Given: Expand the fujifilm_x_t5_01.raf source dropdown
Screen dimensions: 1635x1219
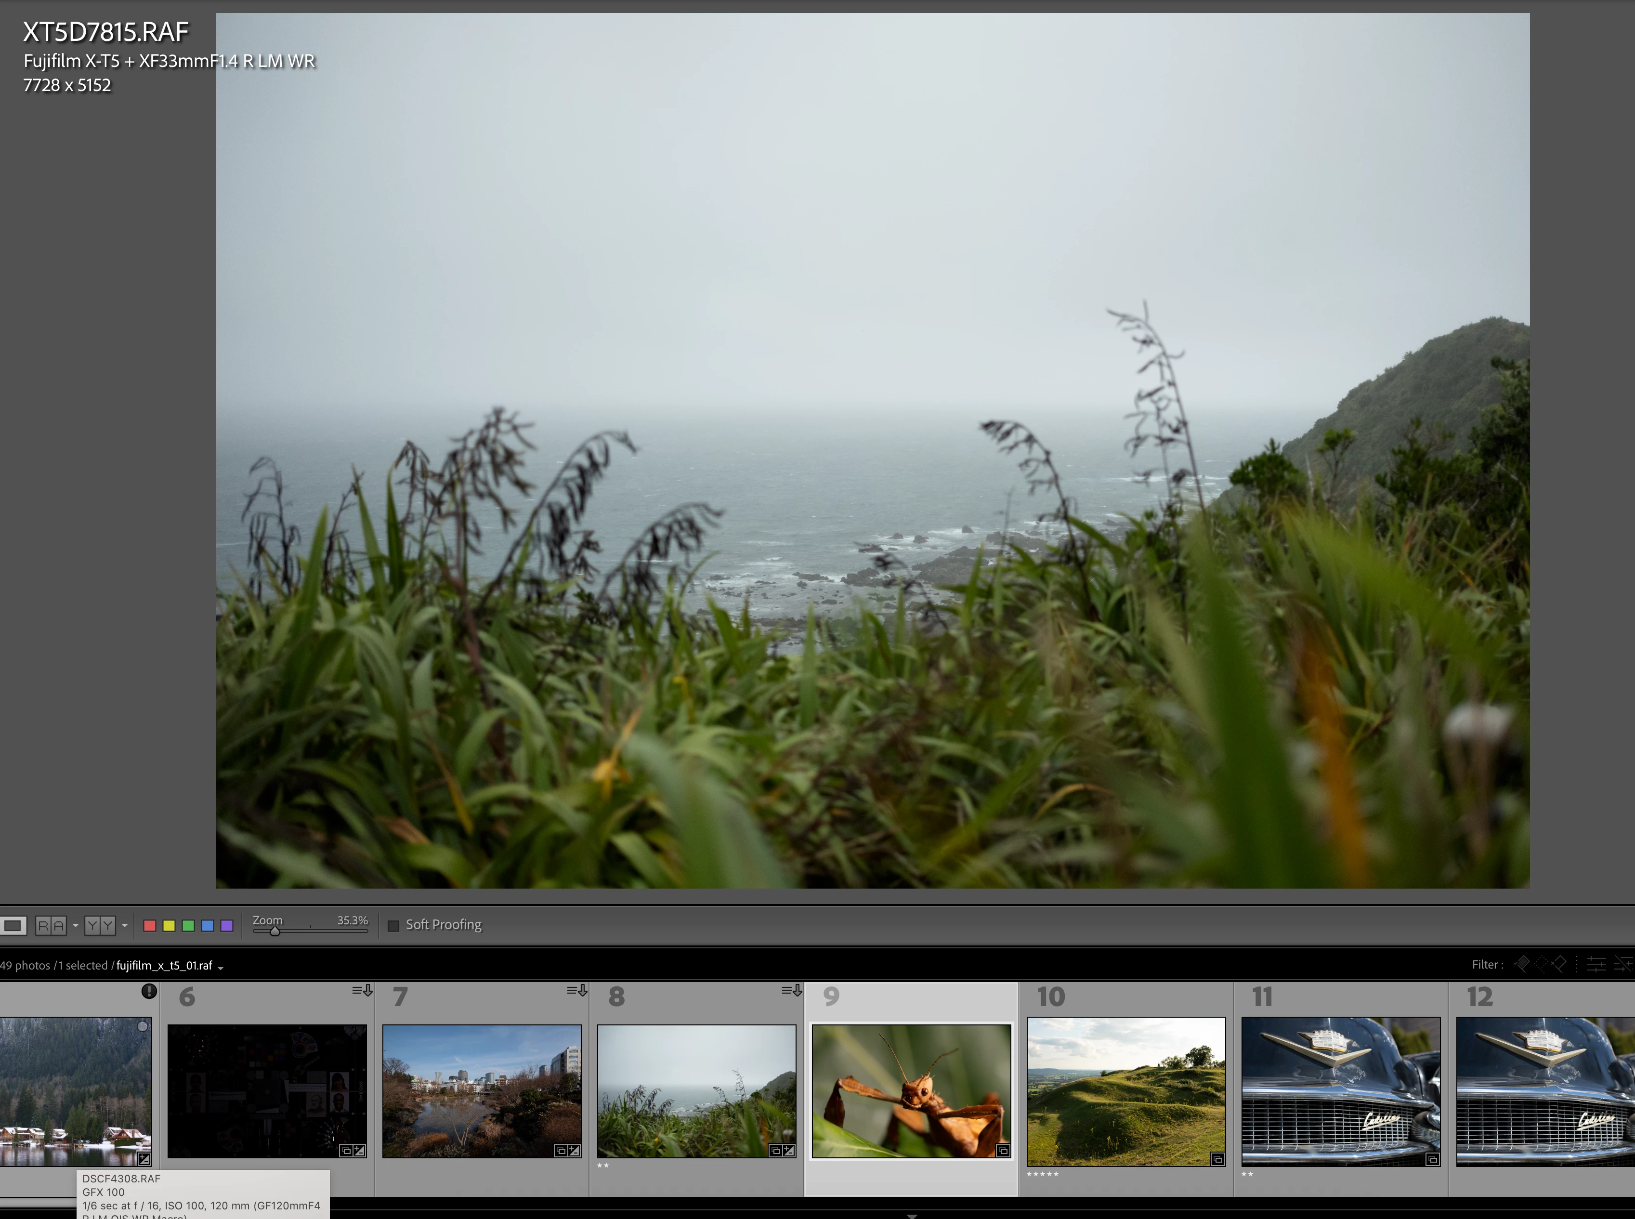Looking at the screenshot, I should click(221, 968).
